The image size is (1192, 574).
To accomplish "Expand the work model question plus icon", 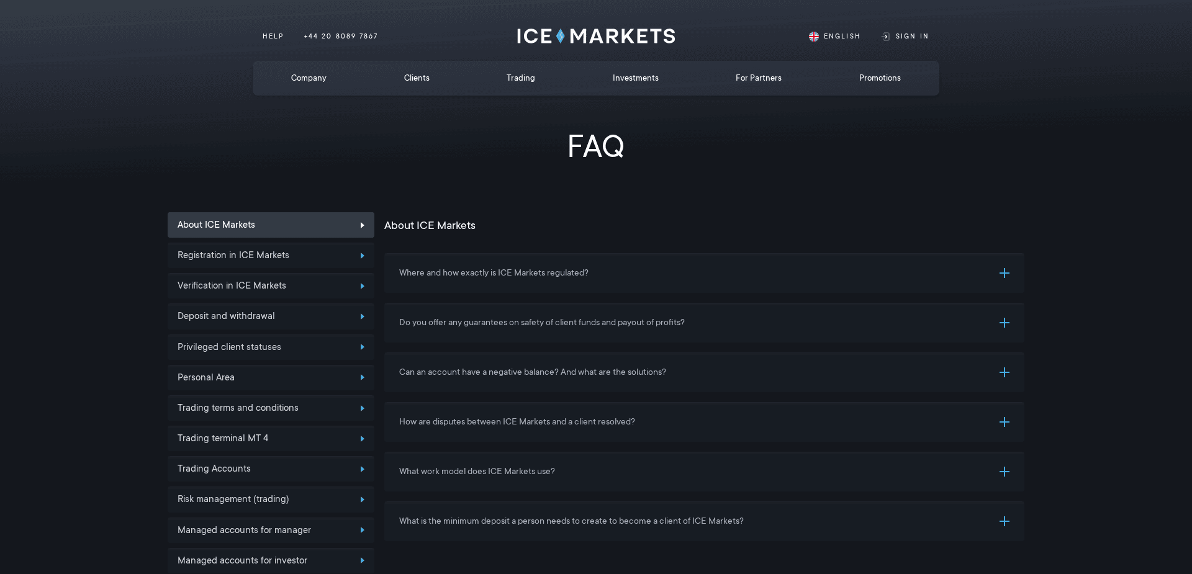I will (1005, 472).
